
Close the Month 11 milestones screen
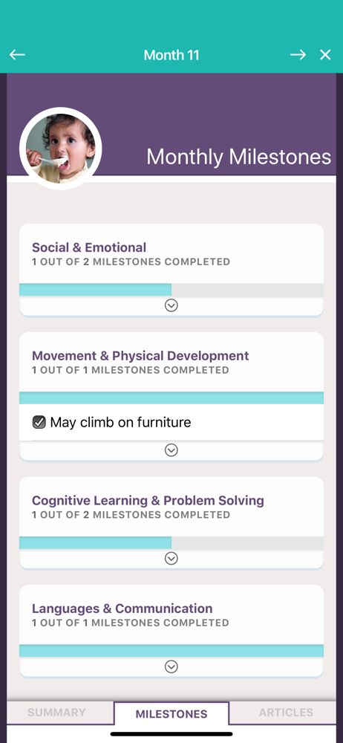pos(325,55)
